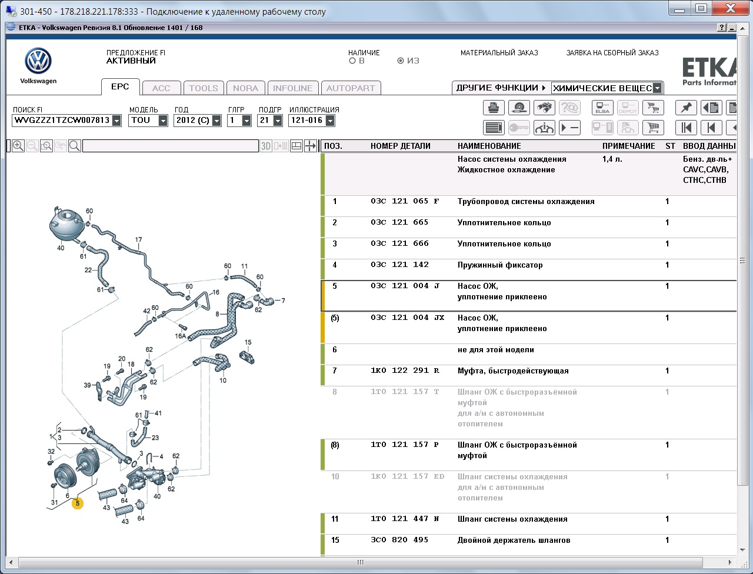Click the horizontal scrollbar at bottom
753x574 pixels.
click(361, 562)
